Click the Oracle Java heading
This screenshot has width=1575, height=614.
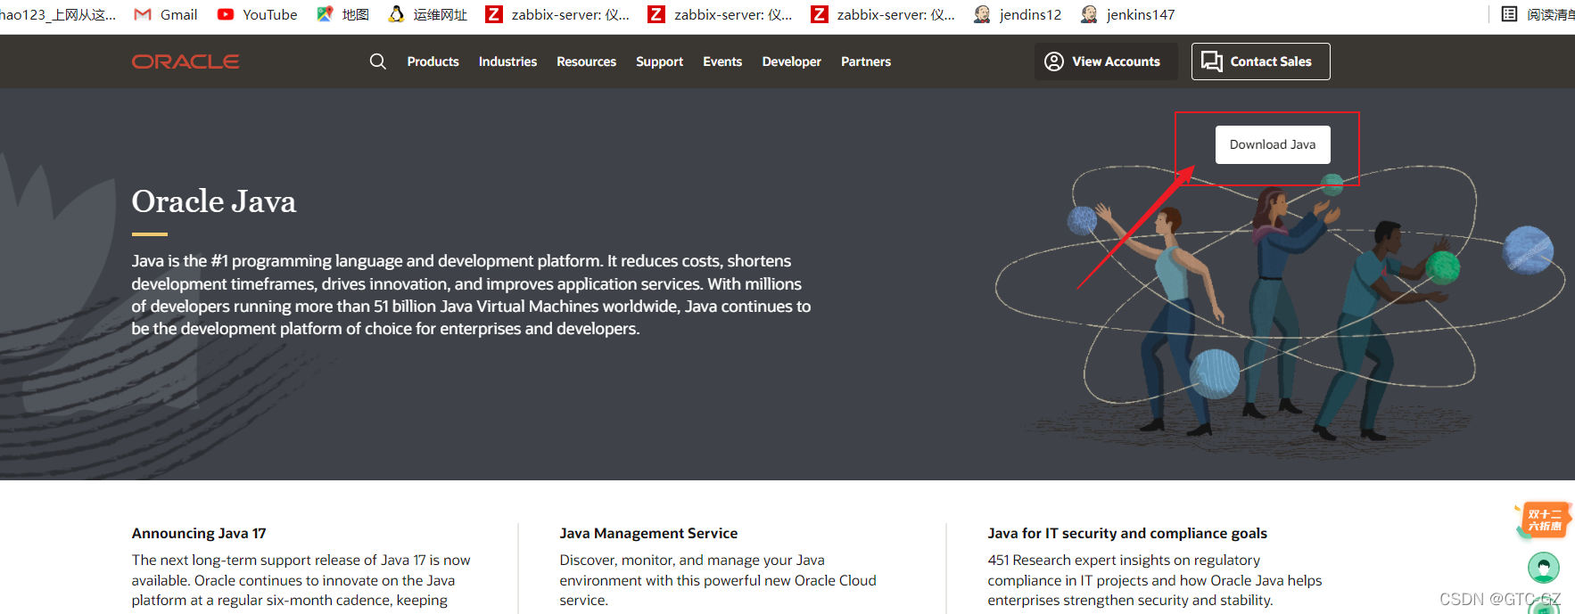(214, 201)
